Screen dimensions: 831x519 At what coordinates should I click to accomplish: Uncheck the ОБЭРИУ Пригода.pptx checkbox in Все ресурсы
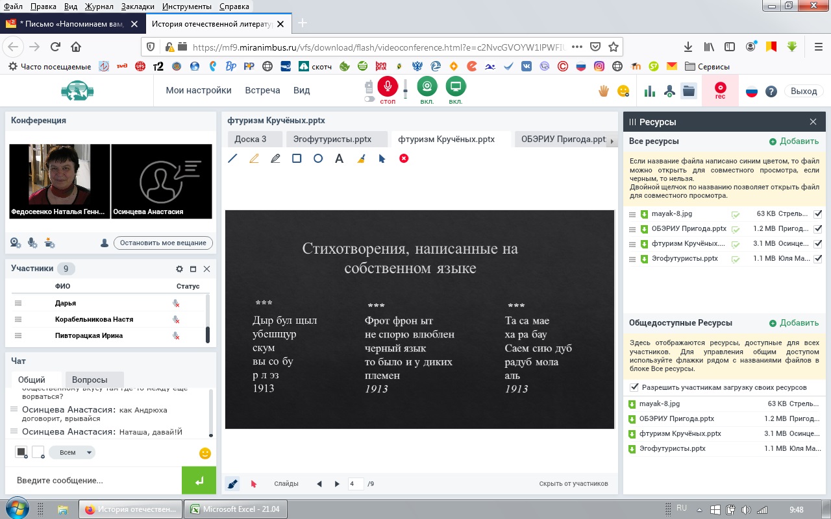pyautogui.click(x=818, y=229)
